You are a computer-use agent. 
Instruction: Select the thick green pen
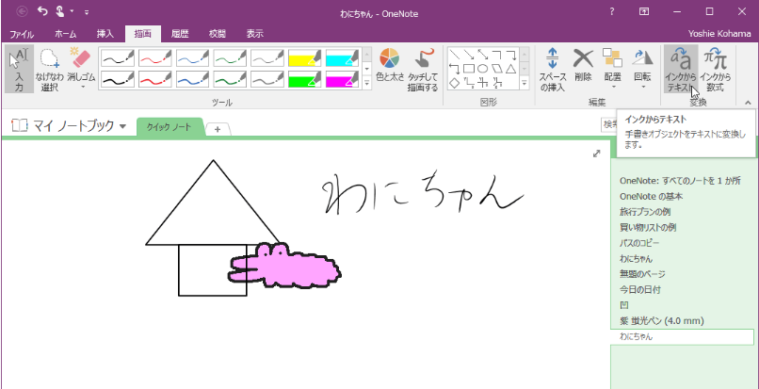(x=230, y=79)
